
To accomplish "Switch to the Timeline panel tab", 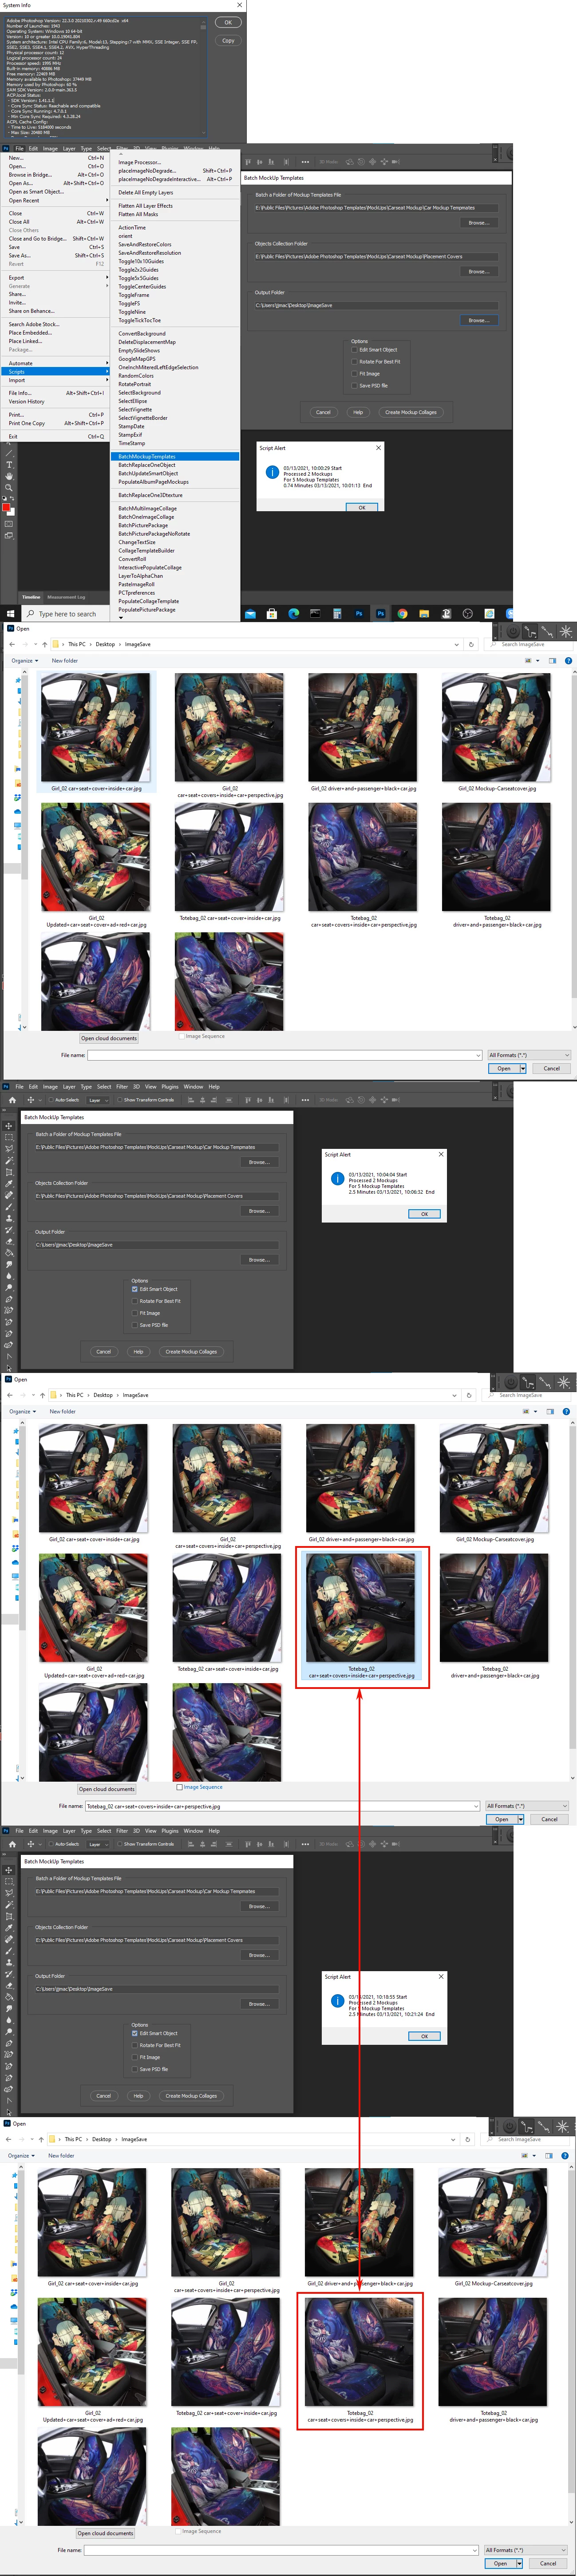I will pyautogui.click(x=31, y=597).
